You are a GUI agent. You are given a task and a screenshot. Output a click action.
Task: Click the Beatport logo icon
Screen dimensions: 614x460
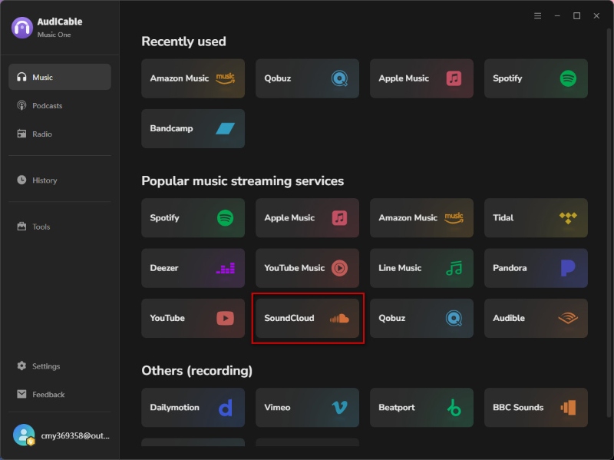(x=454, y=408)
